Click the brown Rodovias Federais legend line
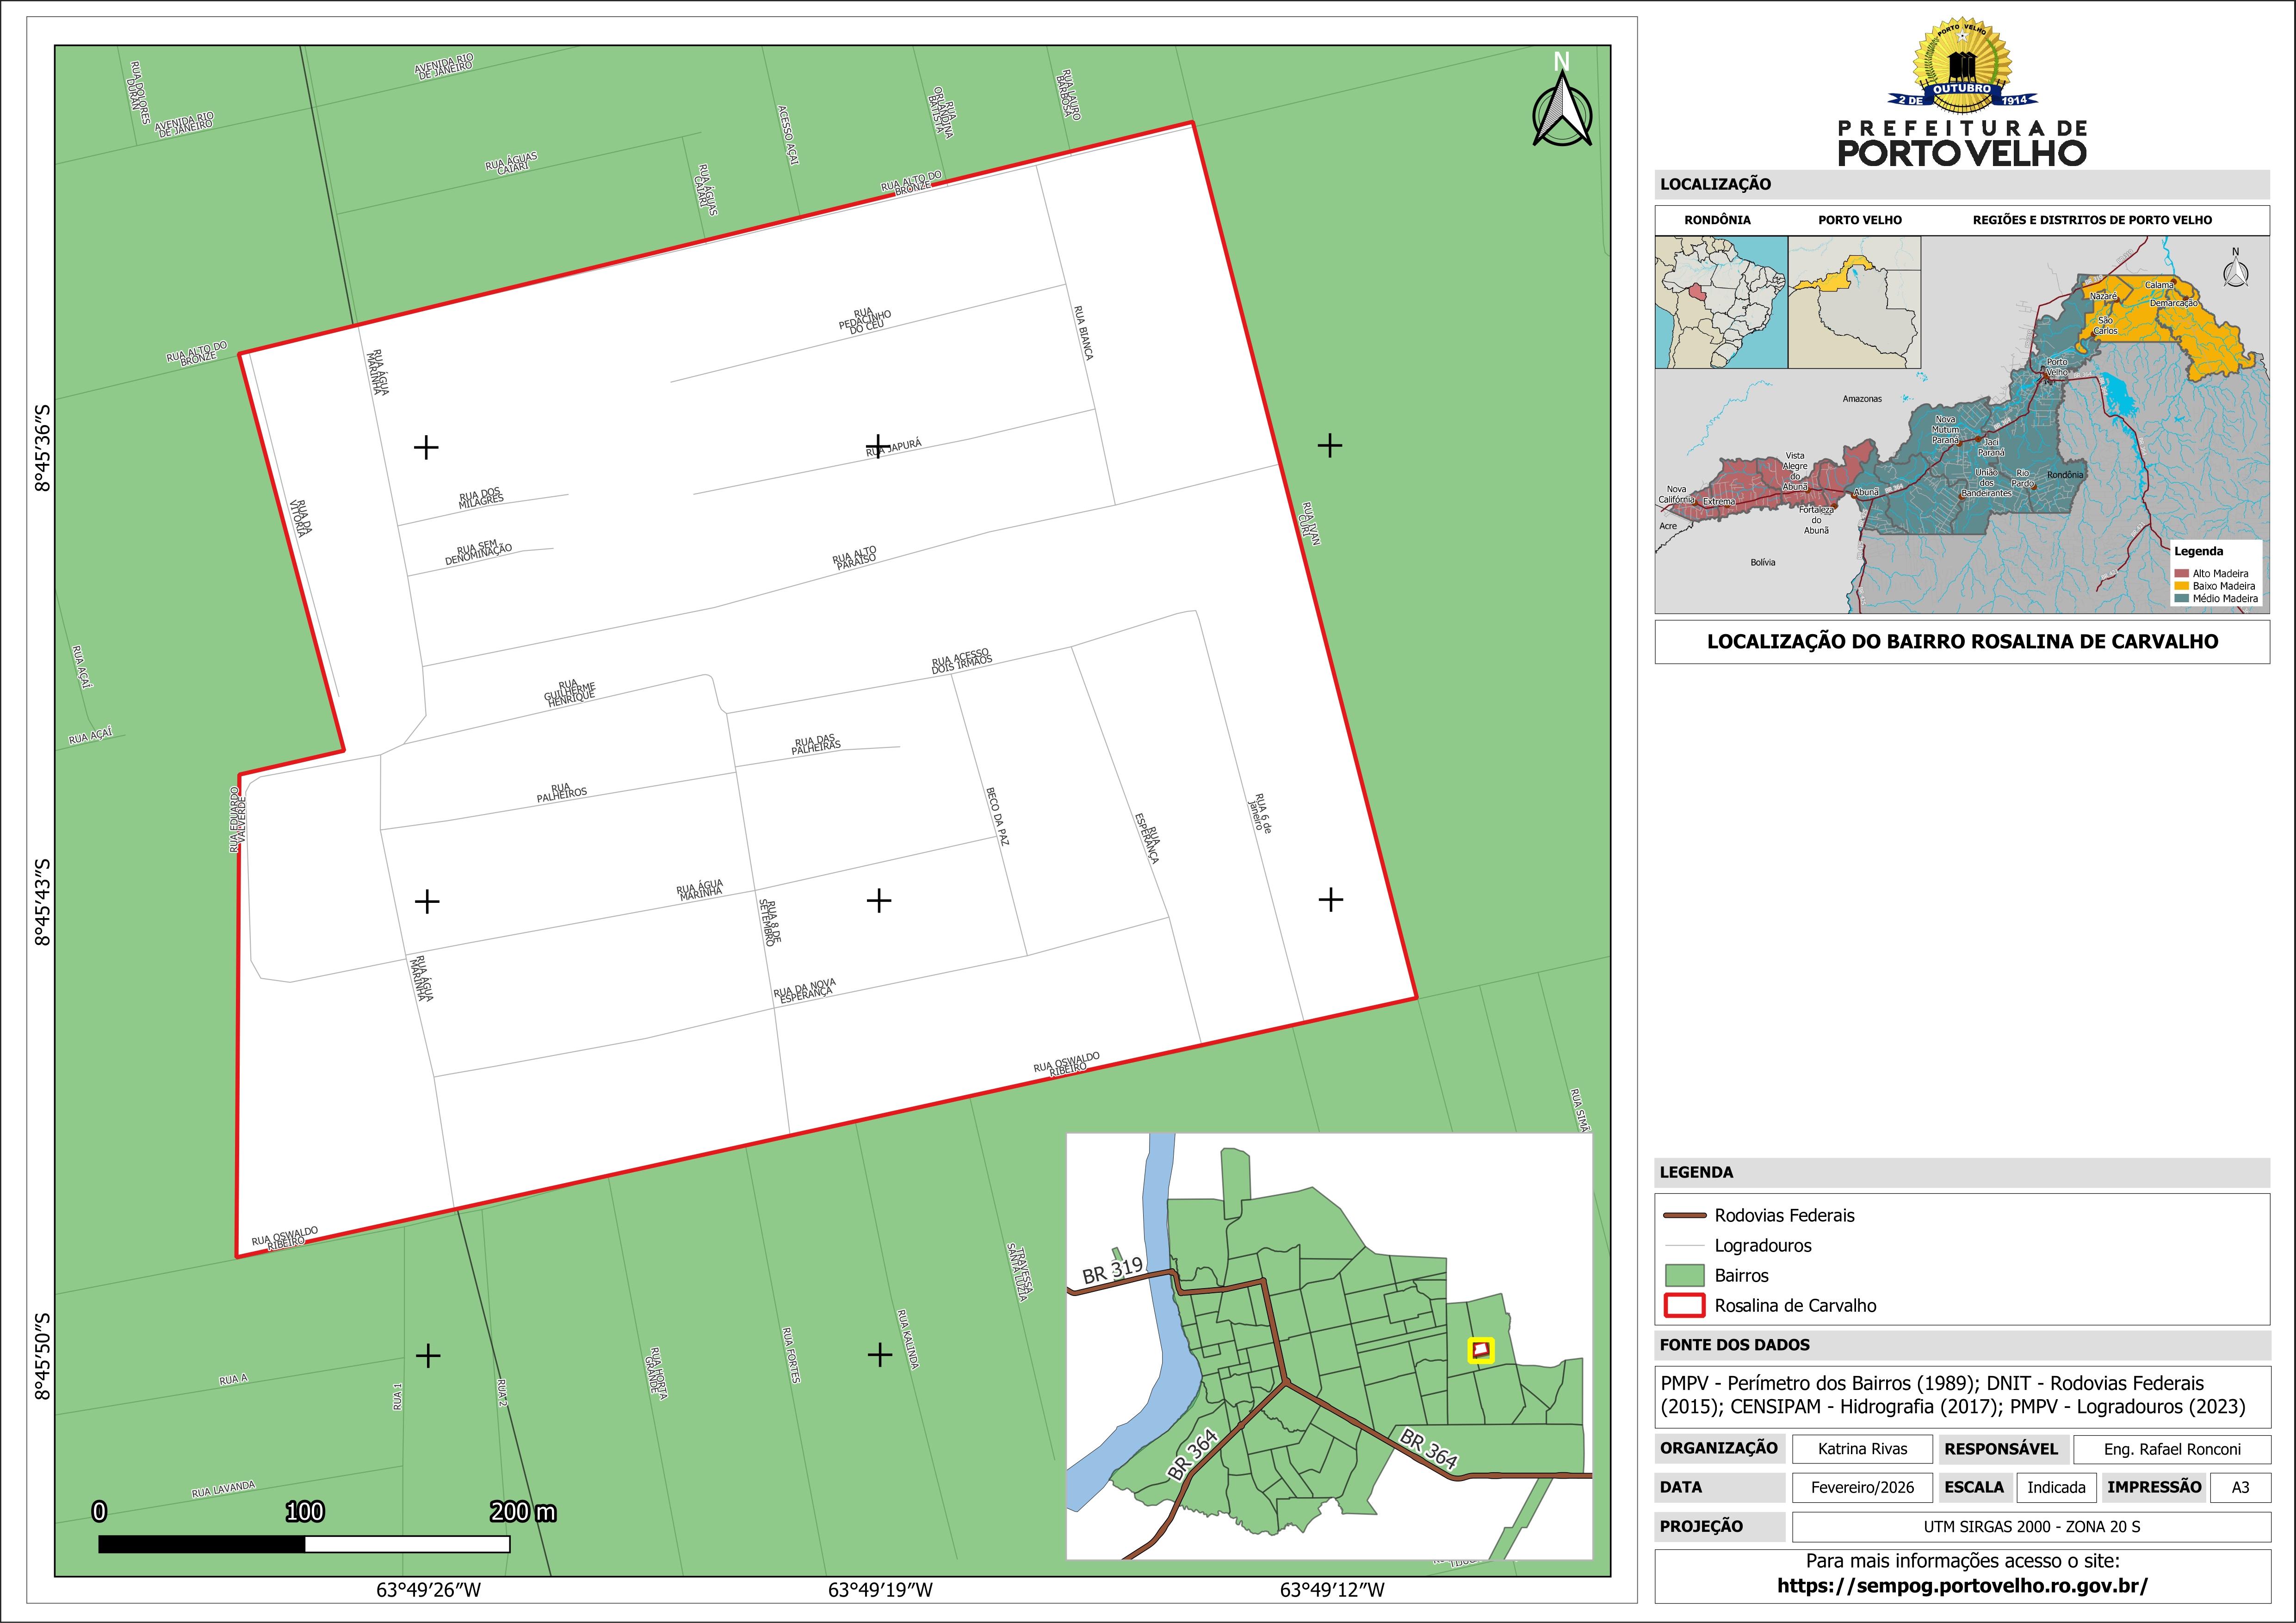This screenshot has width=2296, height=1623. click(1684, 1215)
